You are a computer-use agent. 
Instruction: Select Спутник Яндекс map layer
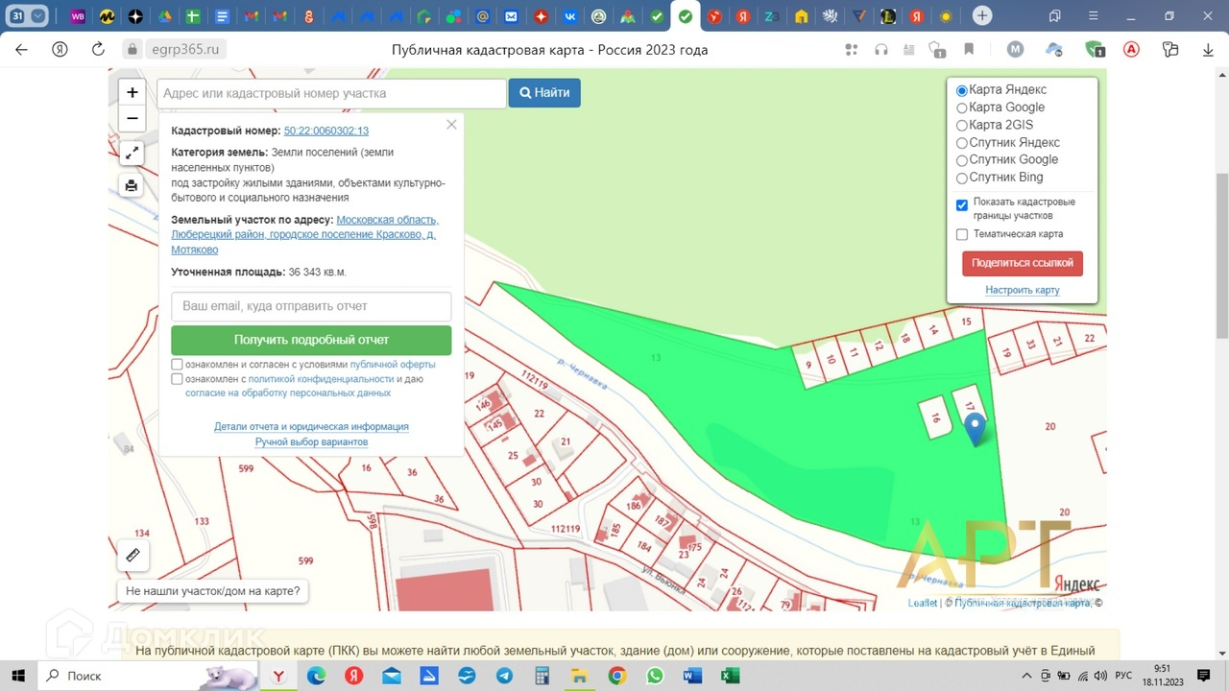962,143
